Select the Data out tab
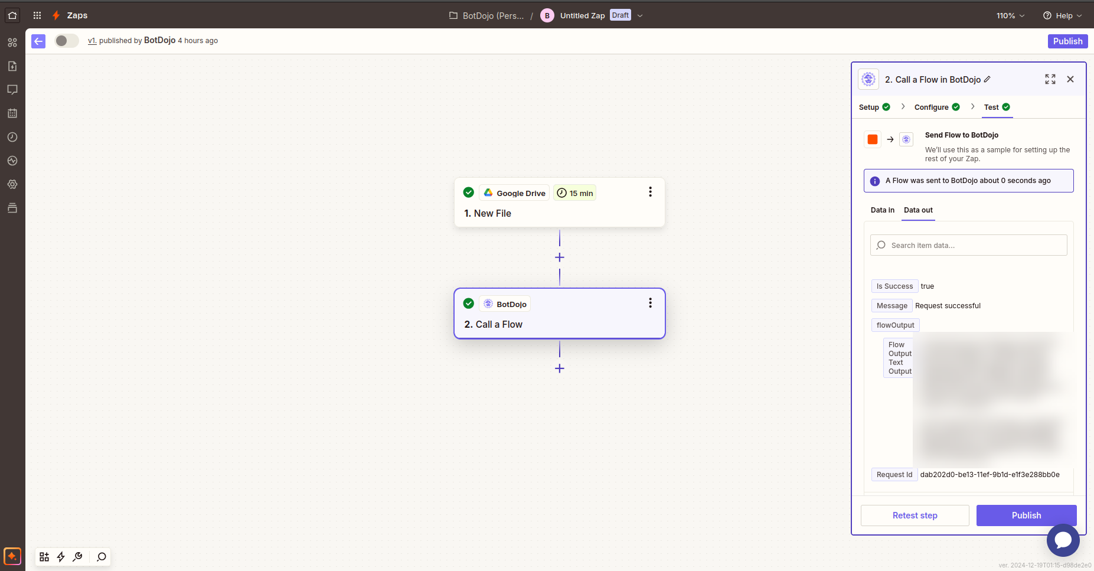The width and height of the screenshot is (1094, 571). [918, 210]
